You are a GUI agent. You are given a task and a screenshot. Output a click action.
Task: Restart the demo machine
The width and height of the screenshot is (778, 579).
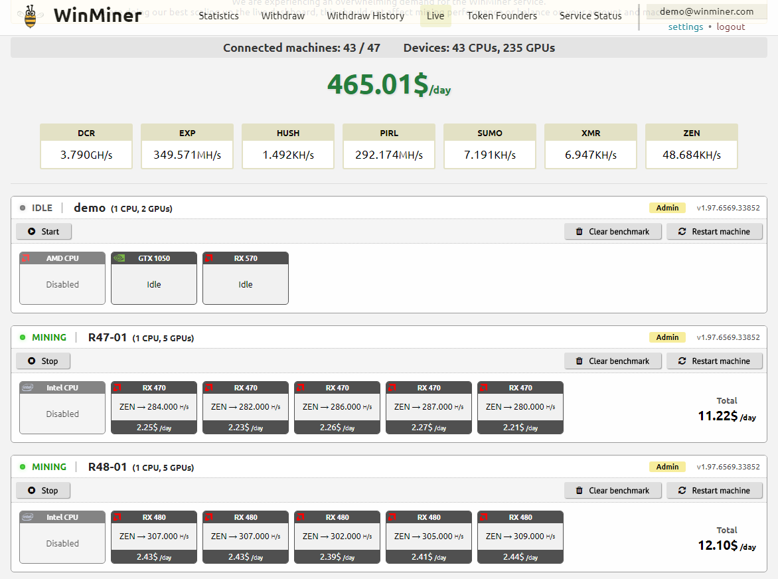point(714,232)
